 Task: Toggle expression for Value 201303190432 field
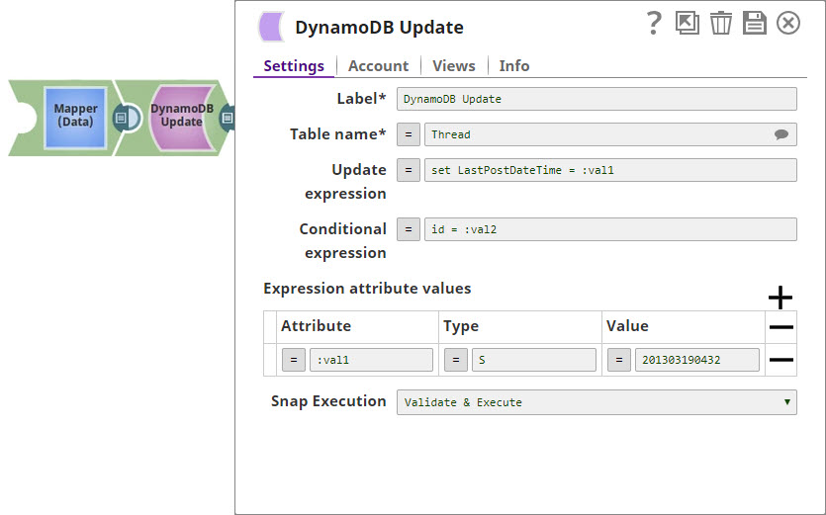619,360
